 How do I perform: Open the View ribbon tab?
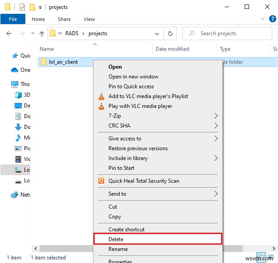(89, 19)
